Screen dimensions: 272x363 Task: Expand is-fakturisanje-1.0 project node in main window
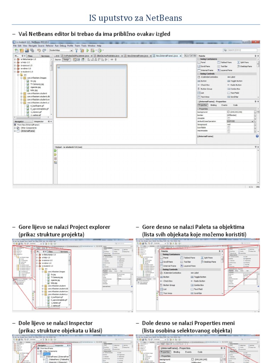click(x=15, y=59)
